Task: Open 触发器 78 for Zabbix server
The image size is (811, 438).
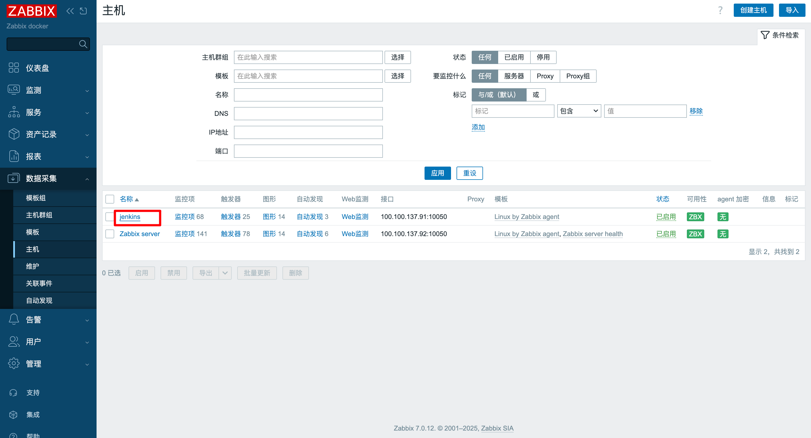Action: [x=235, y=234]
